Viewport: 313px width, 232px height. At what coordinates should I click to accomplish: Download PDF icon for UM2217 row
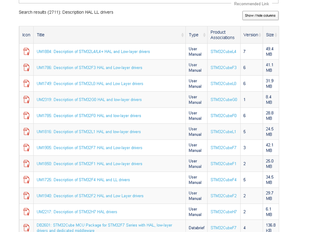click(26, 212)
